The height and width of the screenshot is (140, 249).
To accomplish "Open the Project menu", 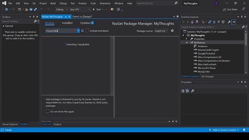I will click(x=43, y=3).
